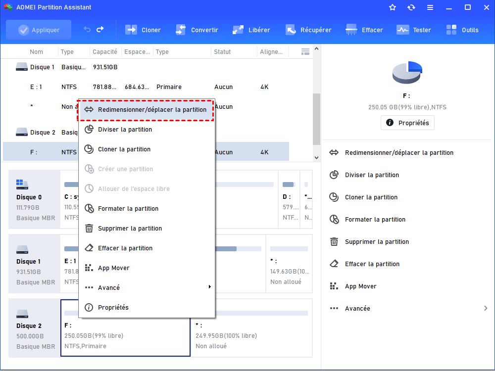
Task: Click the Appliquer button
Action: (39, 30)
